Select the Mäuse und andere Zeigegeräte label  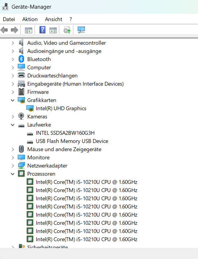[x=64, y=149]
